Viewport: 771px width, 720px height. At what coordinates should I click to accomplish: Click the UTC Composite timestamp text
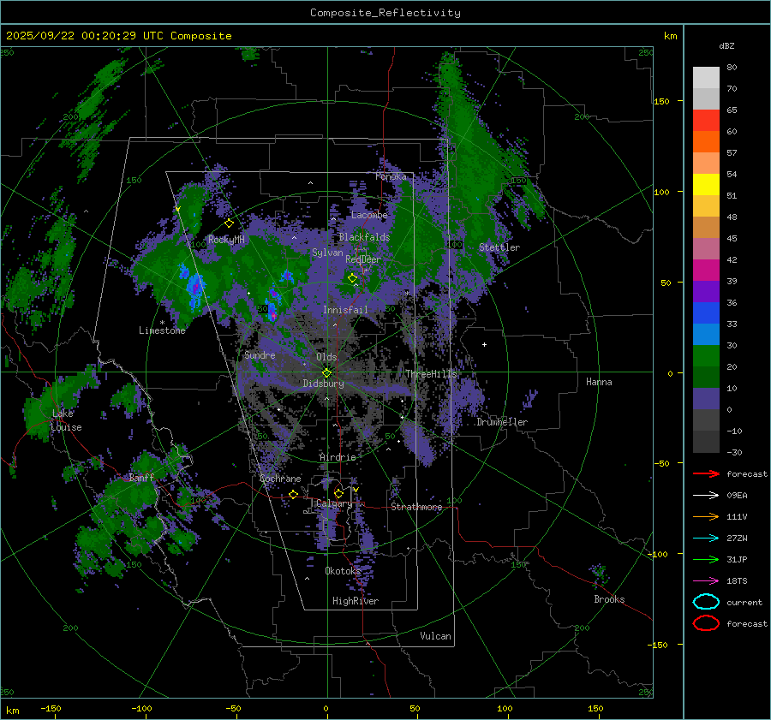point(118,36)
